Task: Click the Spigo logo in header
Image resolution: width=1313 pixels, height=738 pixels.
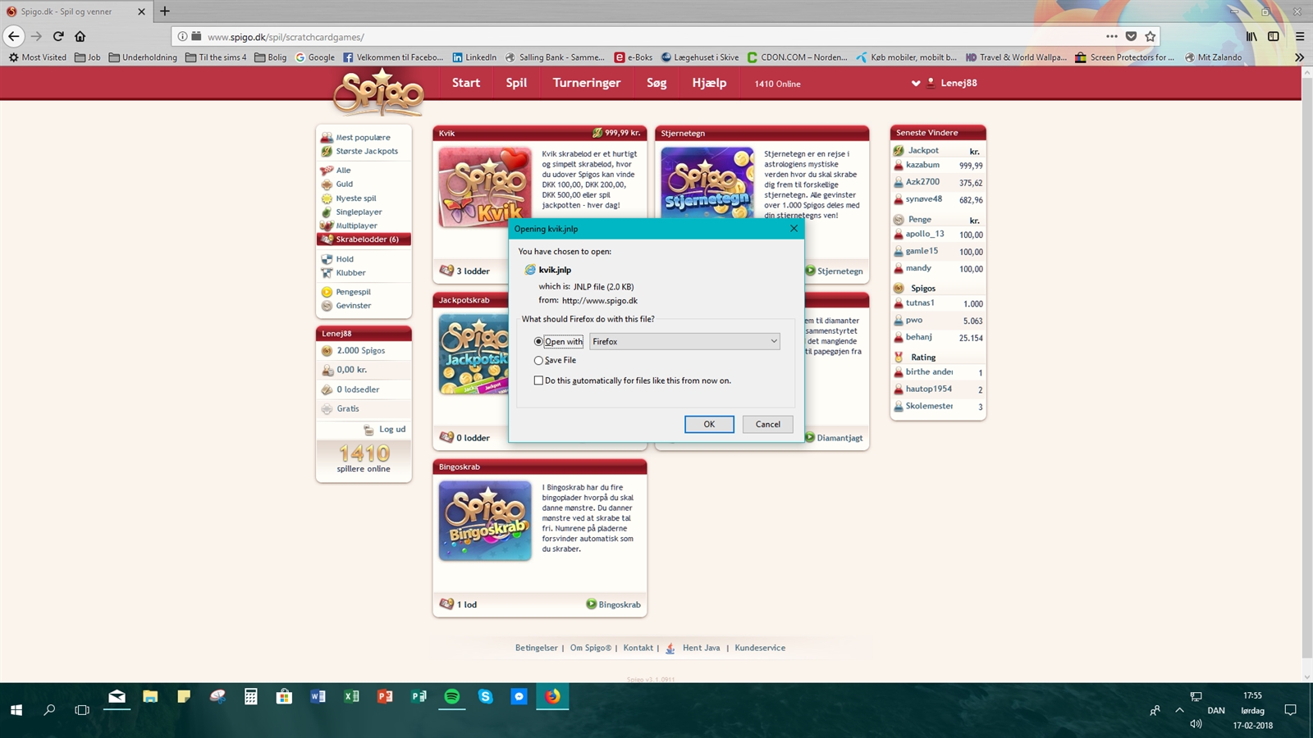Action: [378, 92]
